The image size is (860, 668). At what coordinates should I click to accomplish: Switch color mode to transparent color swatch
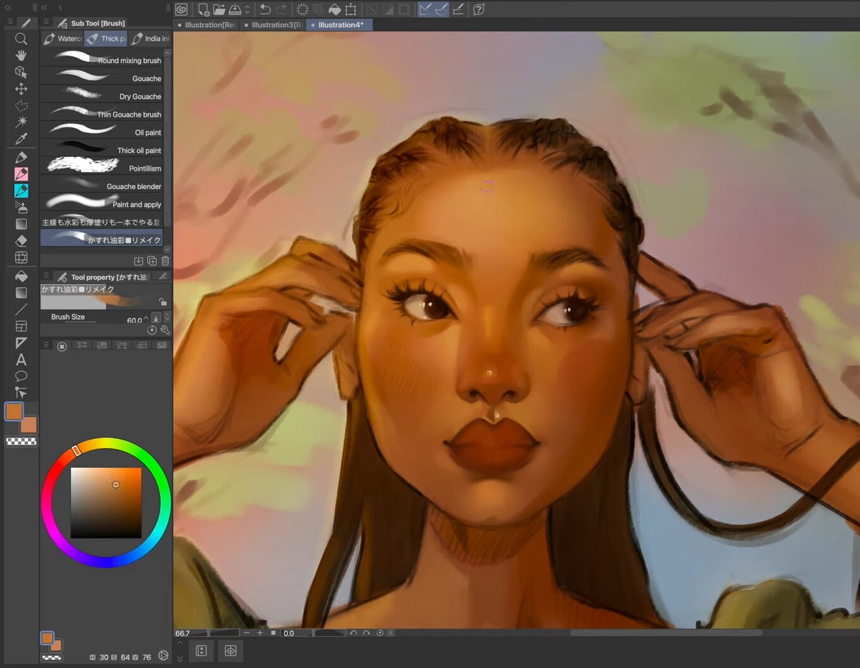point(22,441)
